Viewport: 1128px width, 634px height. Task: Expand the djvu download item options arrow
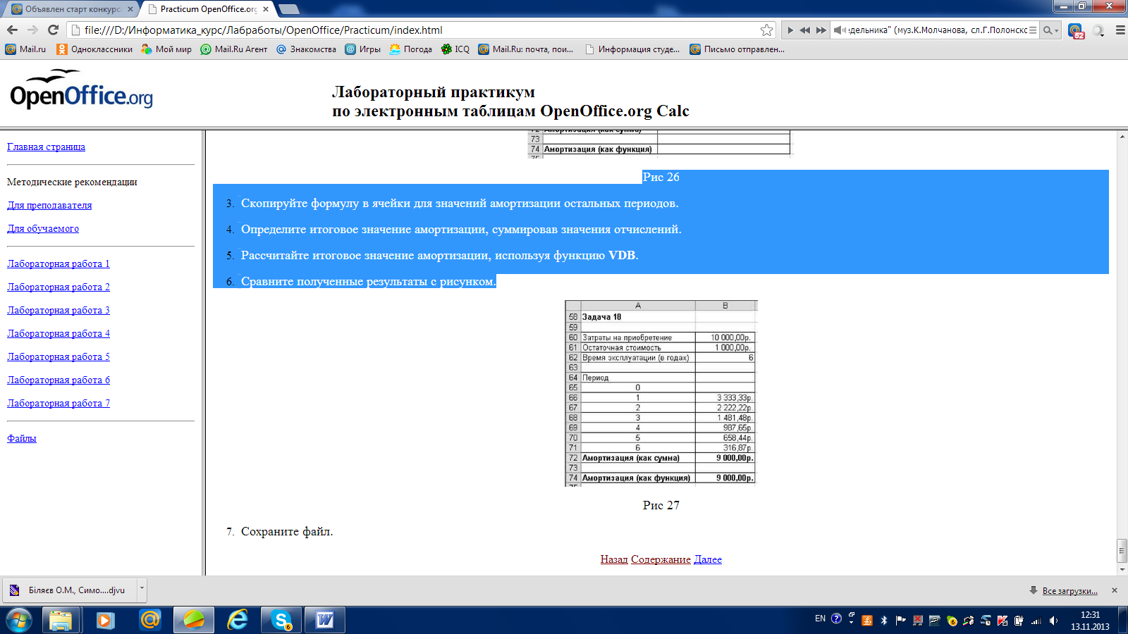(142, 590)
